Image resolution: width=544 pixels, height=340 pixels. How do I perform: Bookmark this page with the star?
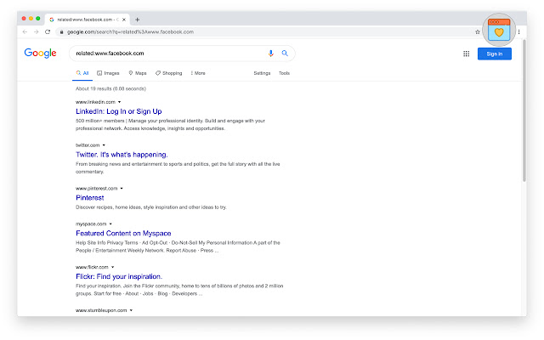478,31
